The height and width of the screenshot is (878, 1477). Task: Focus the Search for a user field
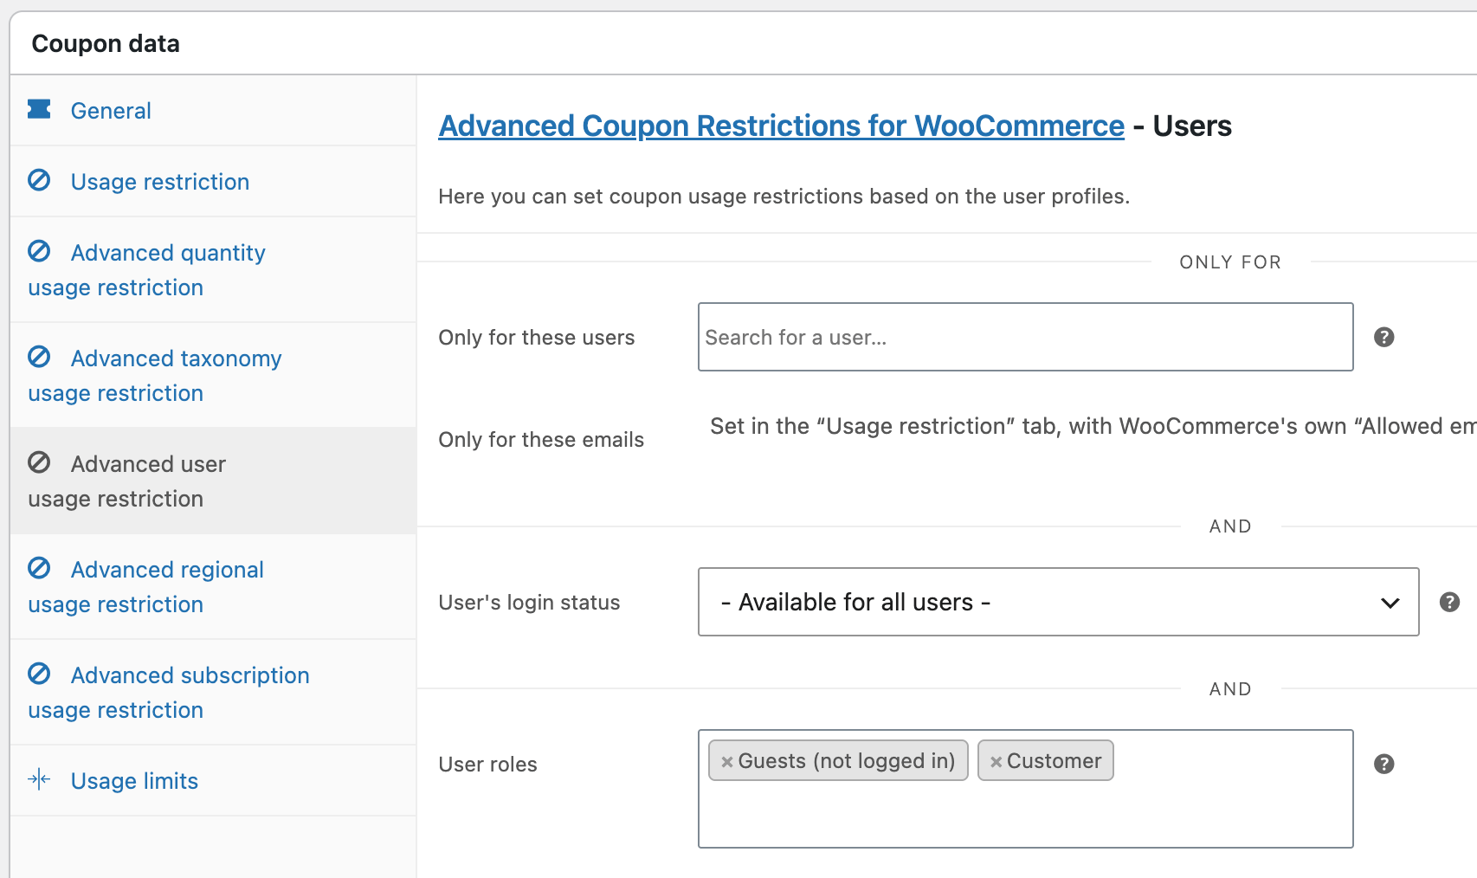click(1025, 337)
